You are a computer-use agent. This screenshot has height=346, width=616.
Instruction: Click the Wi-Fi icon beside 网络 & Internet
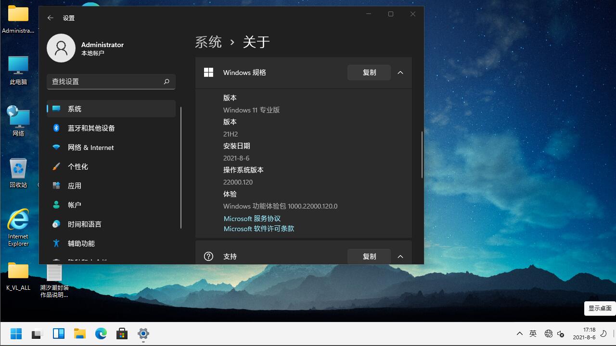tap(56, 147)
